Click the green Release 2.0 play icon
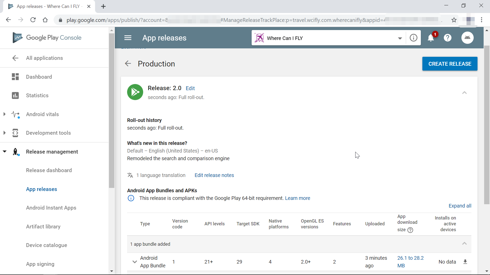Image resolution: width=490 pixels, height=275 pixels. click(x=135, y=92)
